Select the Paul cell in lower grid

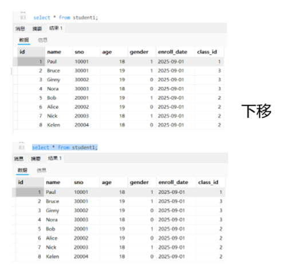coord(58,192)
